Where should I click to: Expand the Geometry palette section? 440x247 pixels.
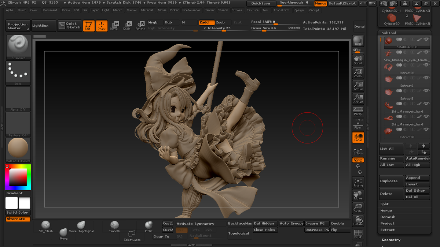391,240
